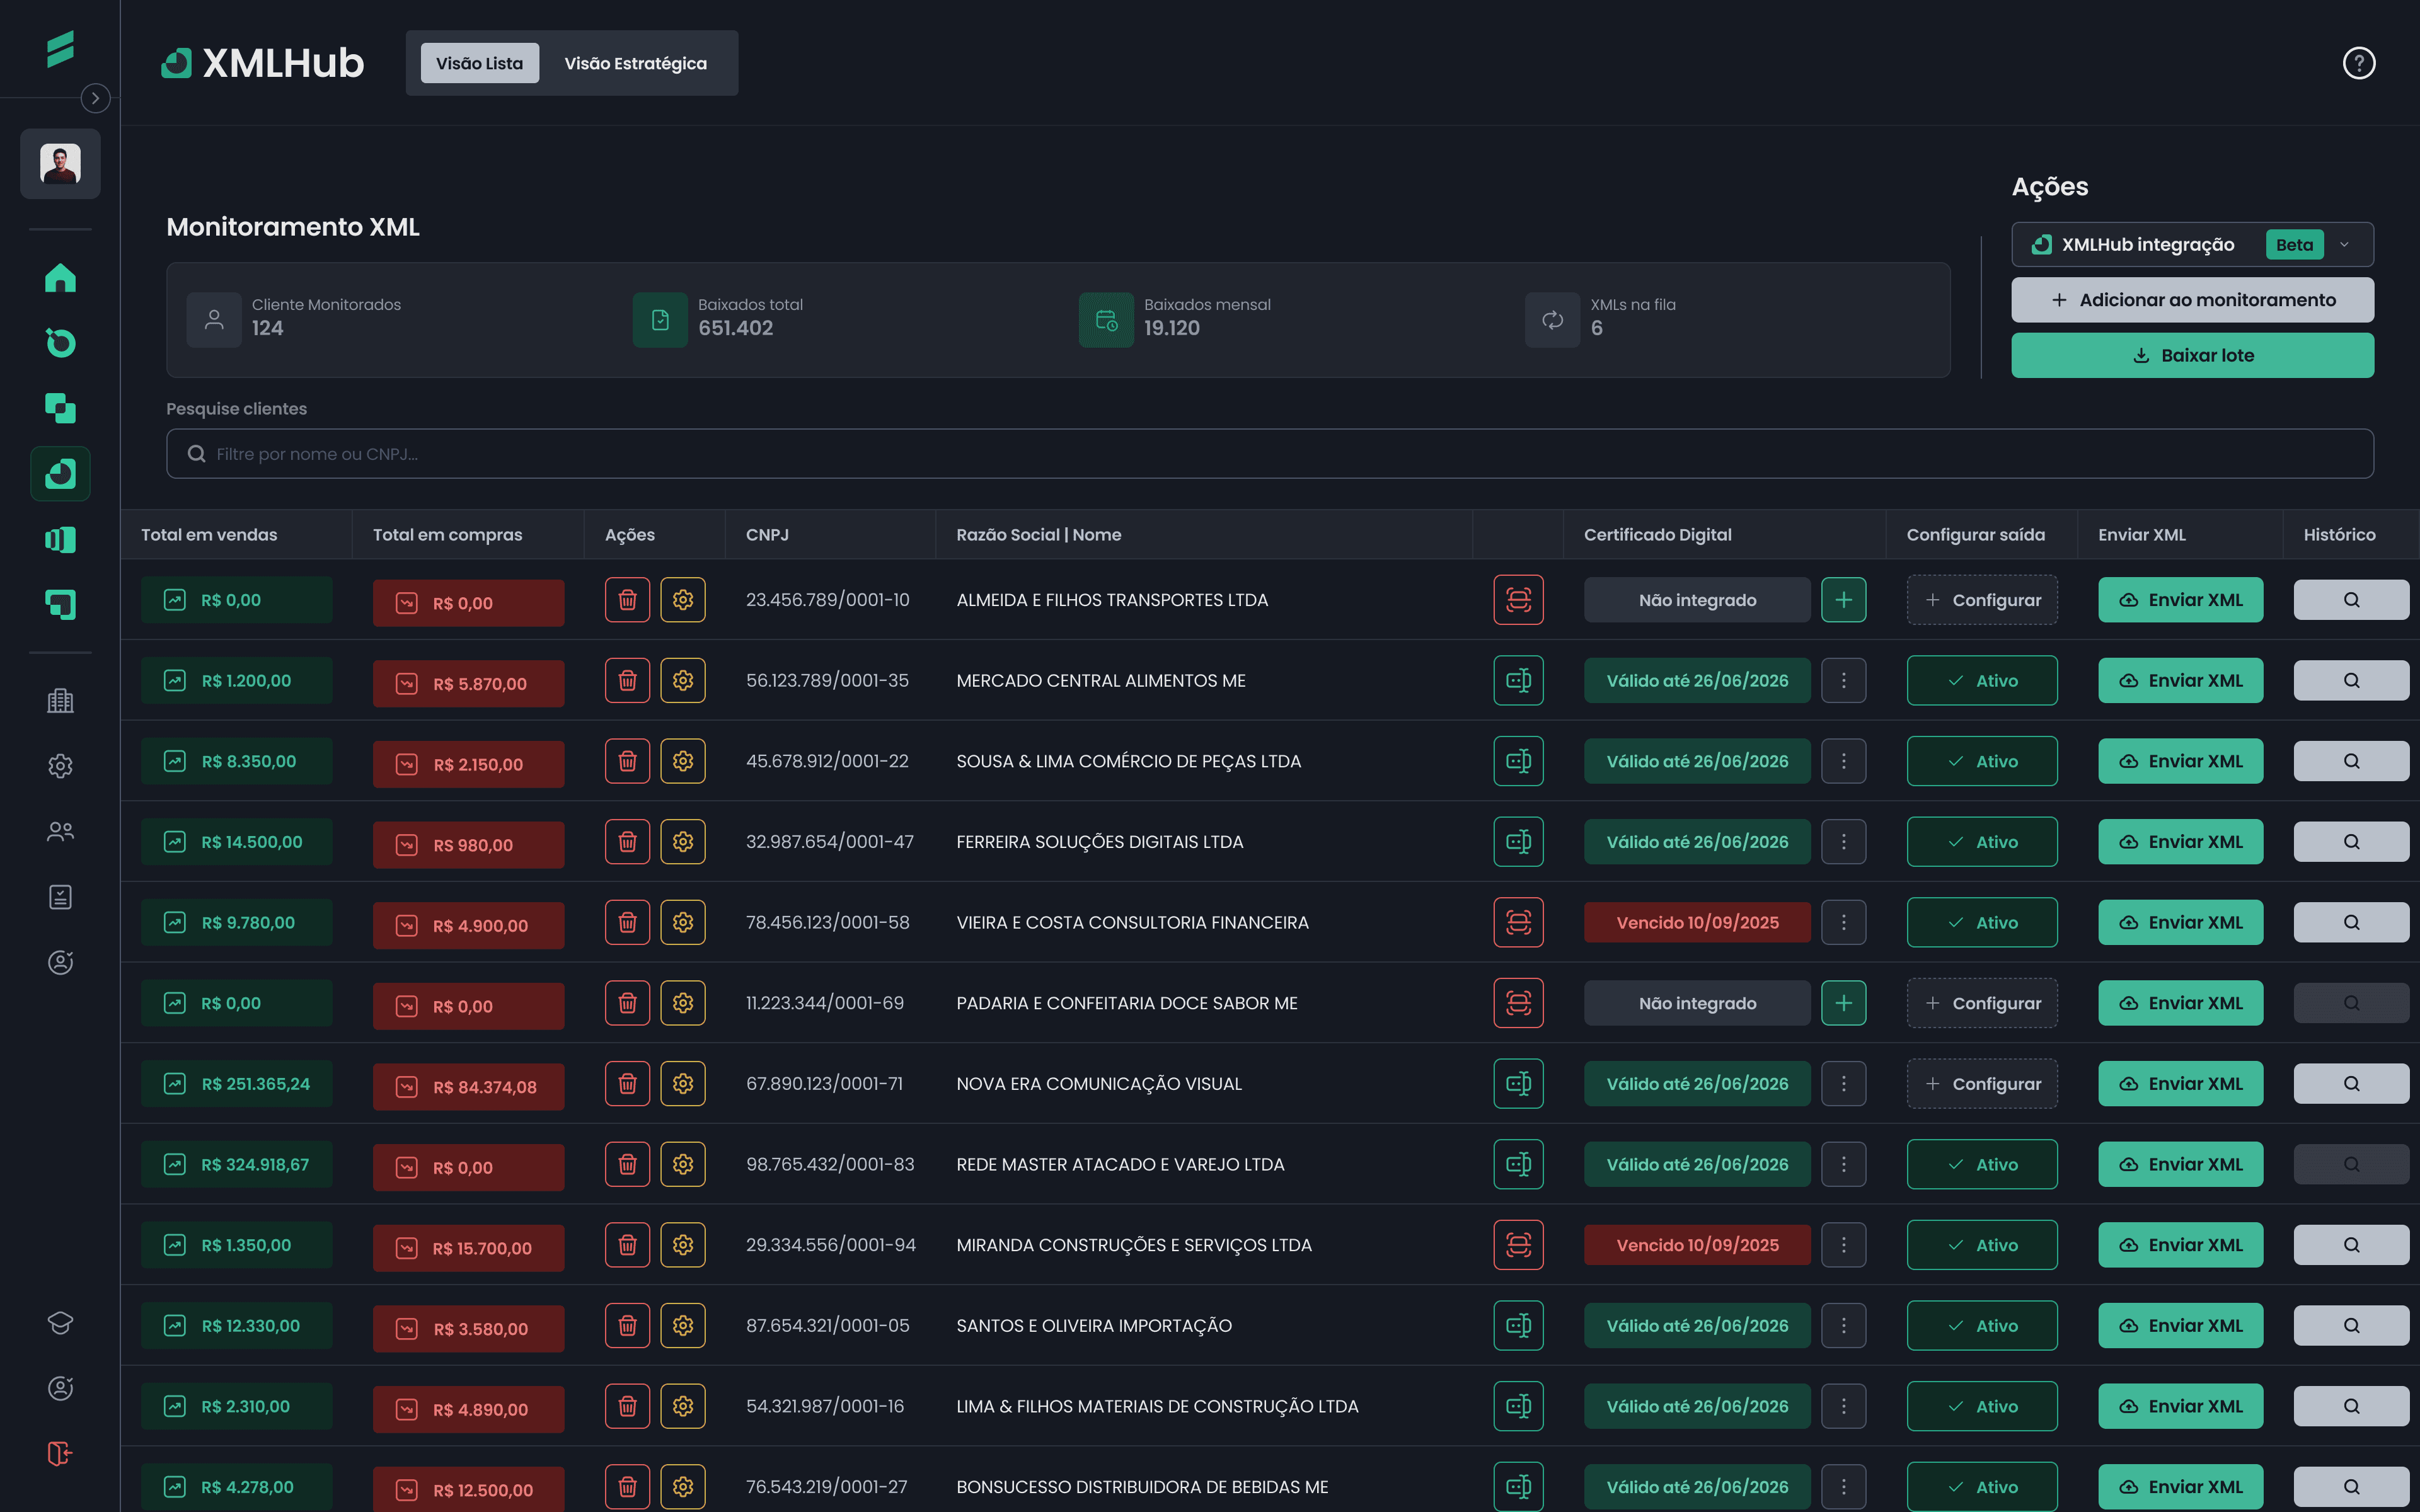Expand the XMLHub integração Beta dropdown
2420x1512 pixels.
pyautogui.click(x=2343, y=245)
